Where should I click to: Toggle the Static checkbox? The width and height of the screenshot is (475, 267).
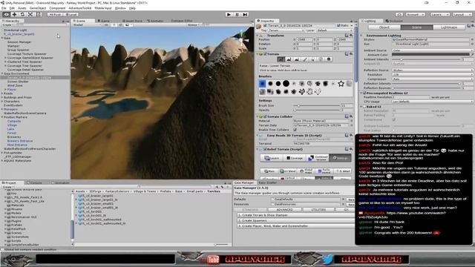coord(338,26)
